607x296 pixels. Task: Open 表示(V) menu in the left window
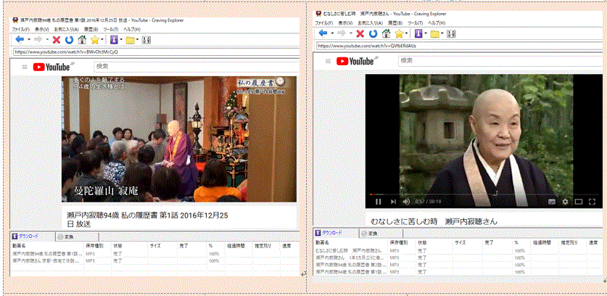coord(42,30)
